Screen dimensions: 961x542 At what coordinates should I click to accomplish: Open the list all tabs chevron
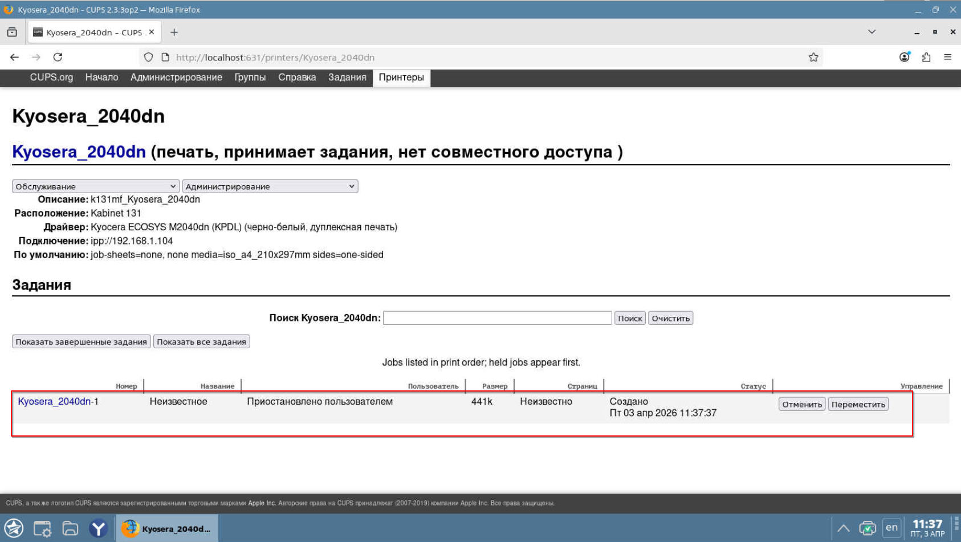click(x=872, y=32)
